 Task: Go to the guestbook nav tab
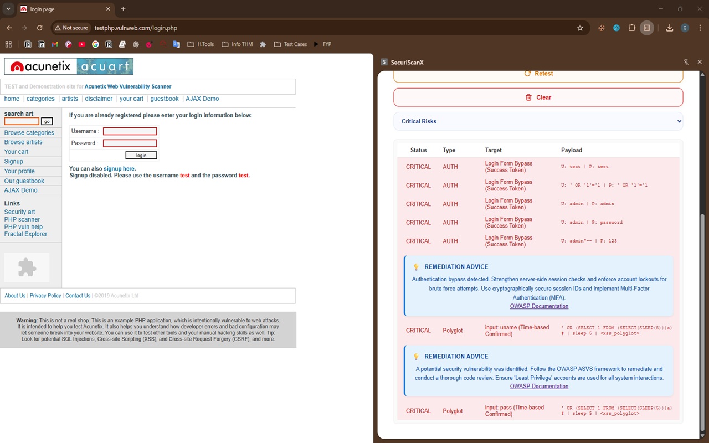165,99
